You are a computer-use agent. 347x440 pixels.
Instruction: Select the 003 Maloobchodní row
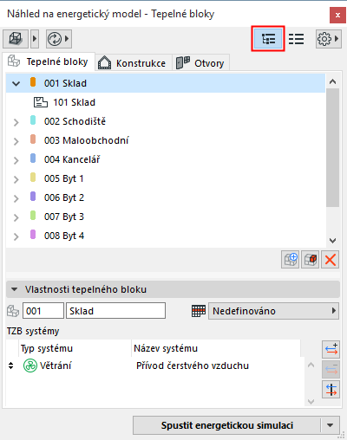[x=166, y=140]
